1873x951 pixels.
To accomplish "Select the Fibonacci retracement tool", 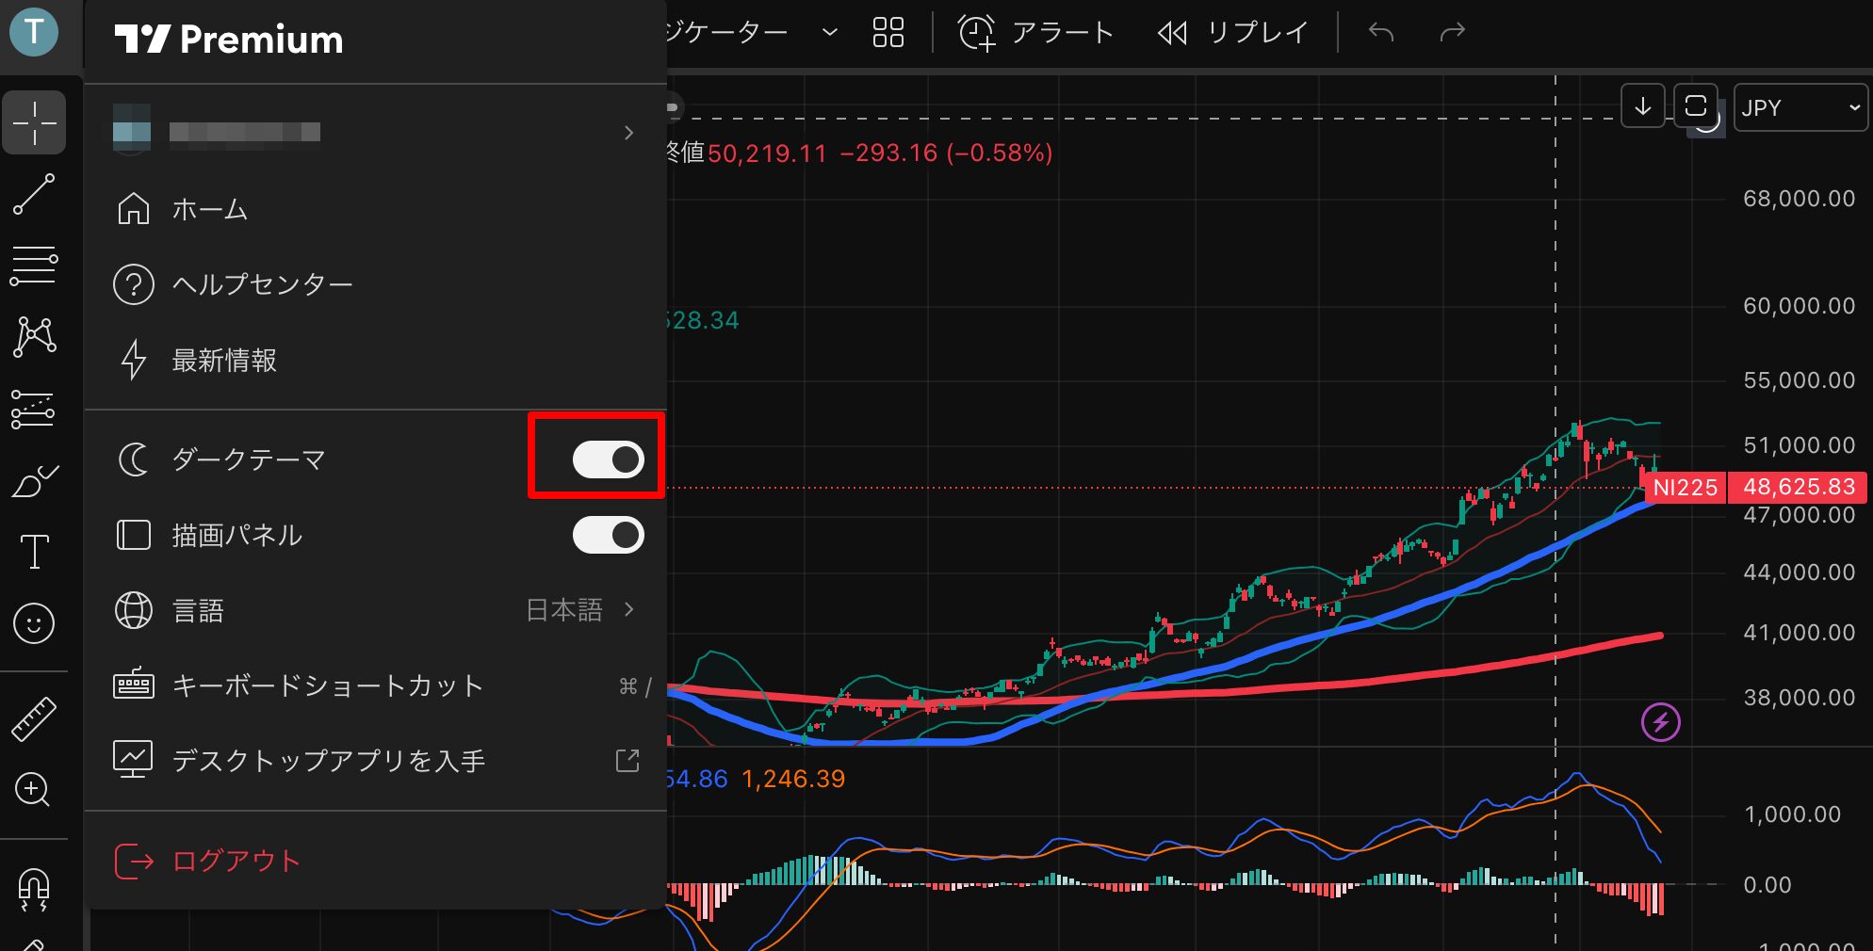I will coord(34,266).
